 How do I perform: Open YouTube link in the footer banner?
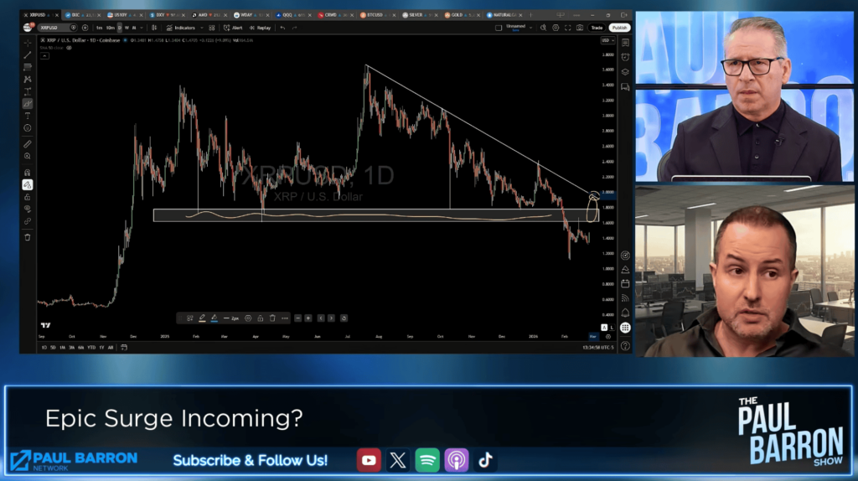pyautogui.click(x=369, y=461)
